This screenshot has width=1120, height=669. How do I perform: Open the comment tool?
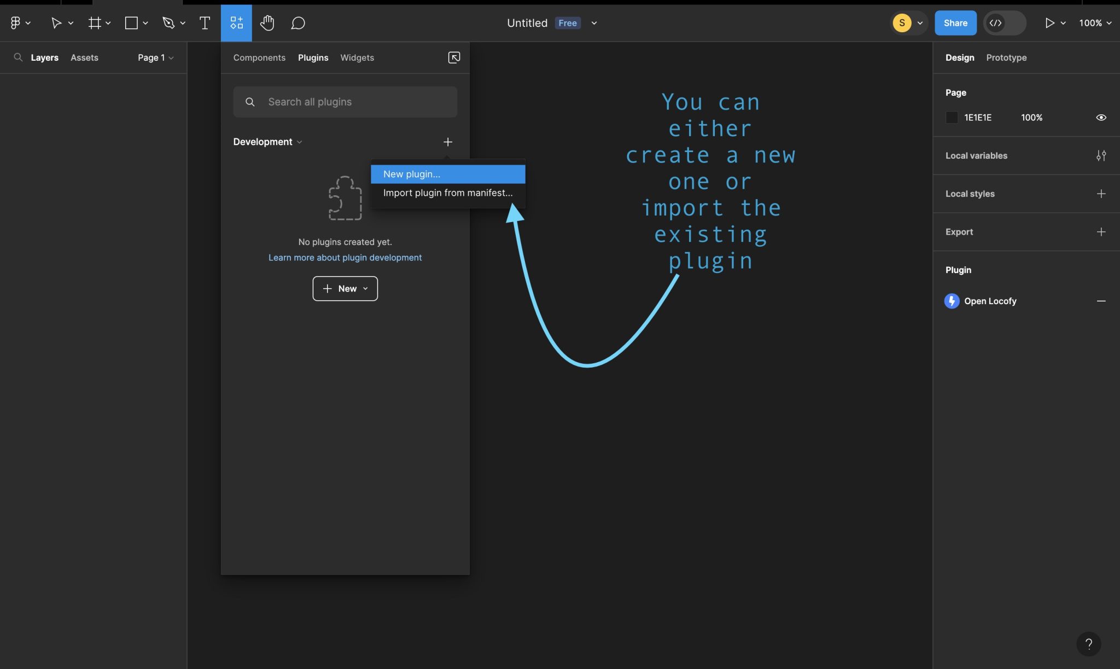coord(297,23)
